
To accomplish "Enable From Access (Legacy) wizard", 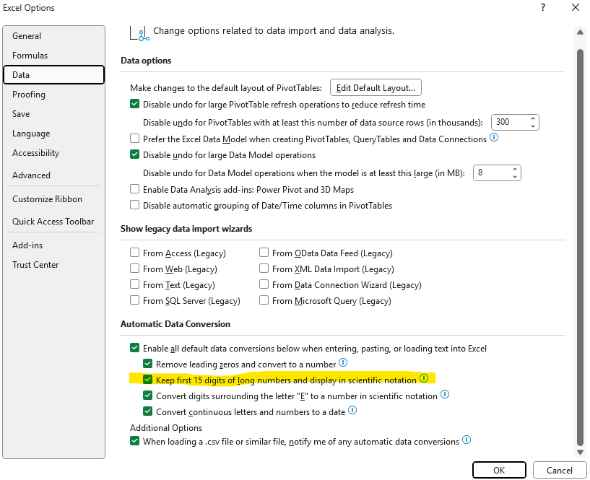I will 135,253.
